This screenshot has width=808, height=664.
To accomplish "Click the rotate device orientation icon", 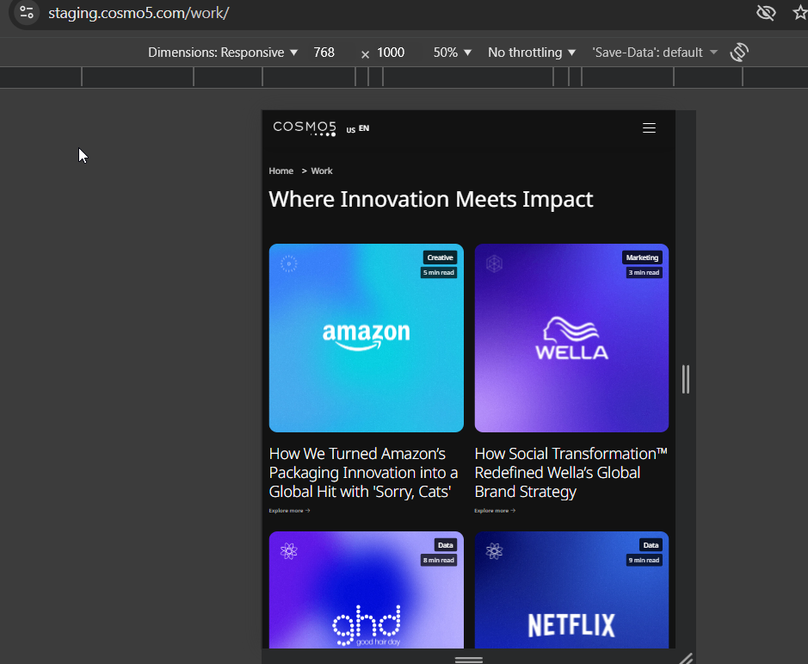I will pyautogui.click(x=738, y=53).
